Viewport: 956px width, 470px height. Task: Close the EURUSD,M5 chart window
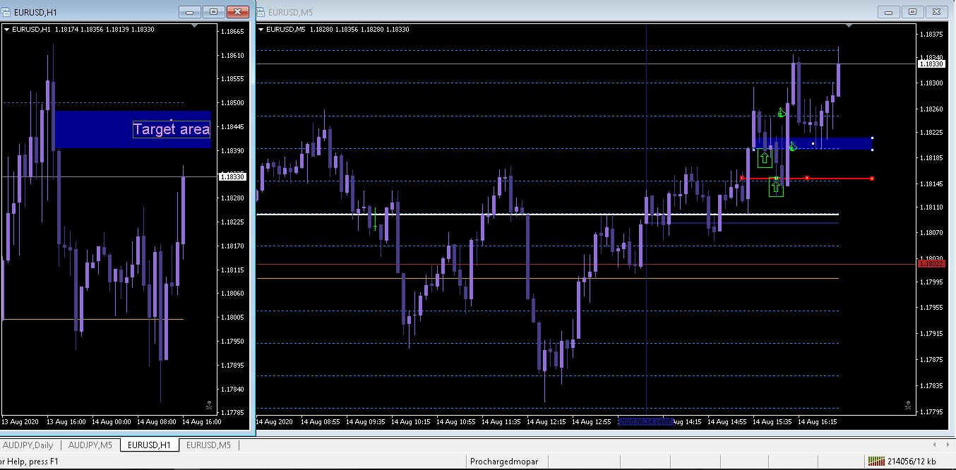click(x=938, y=12)
